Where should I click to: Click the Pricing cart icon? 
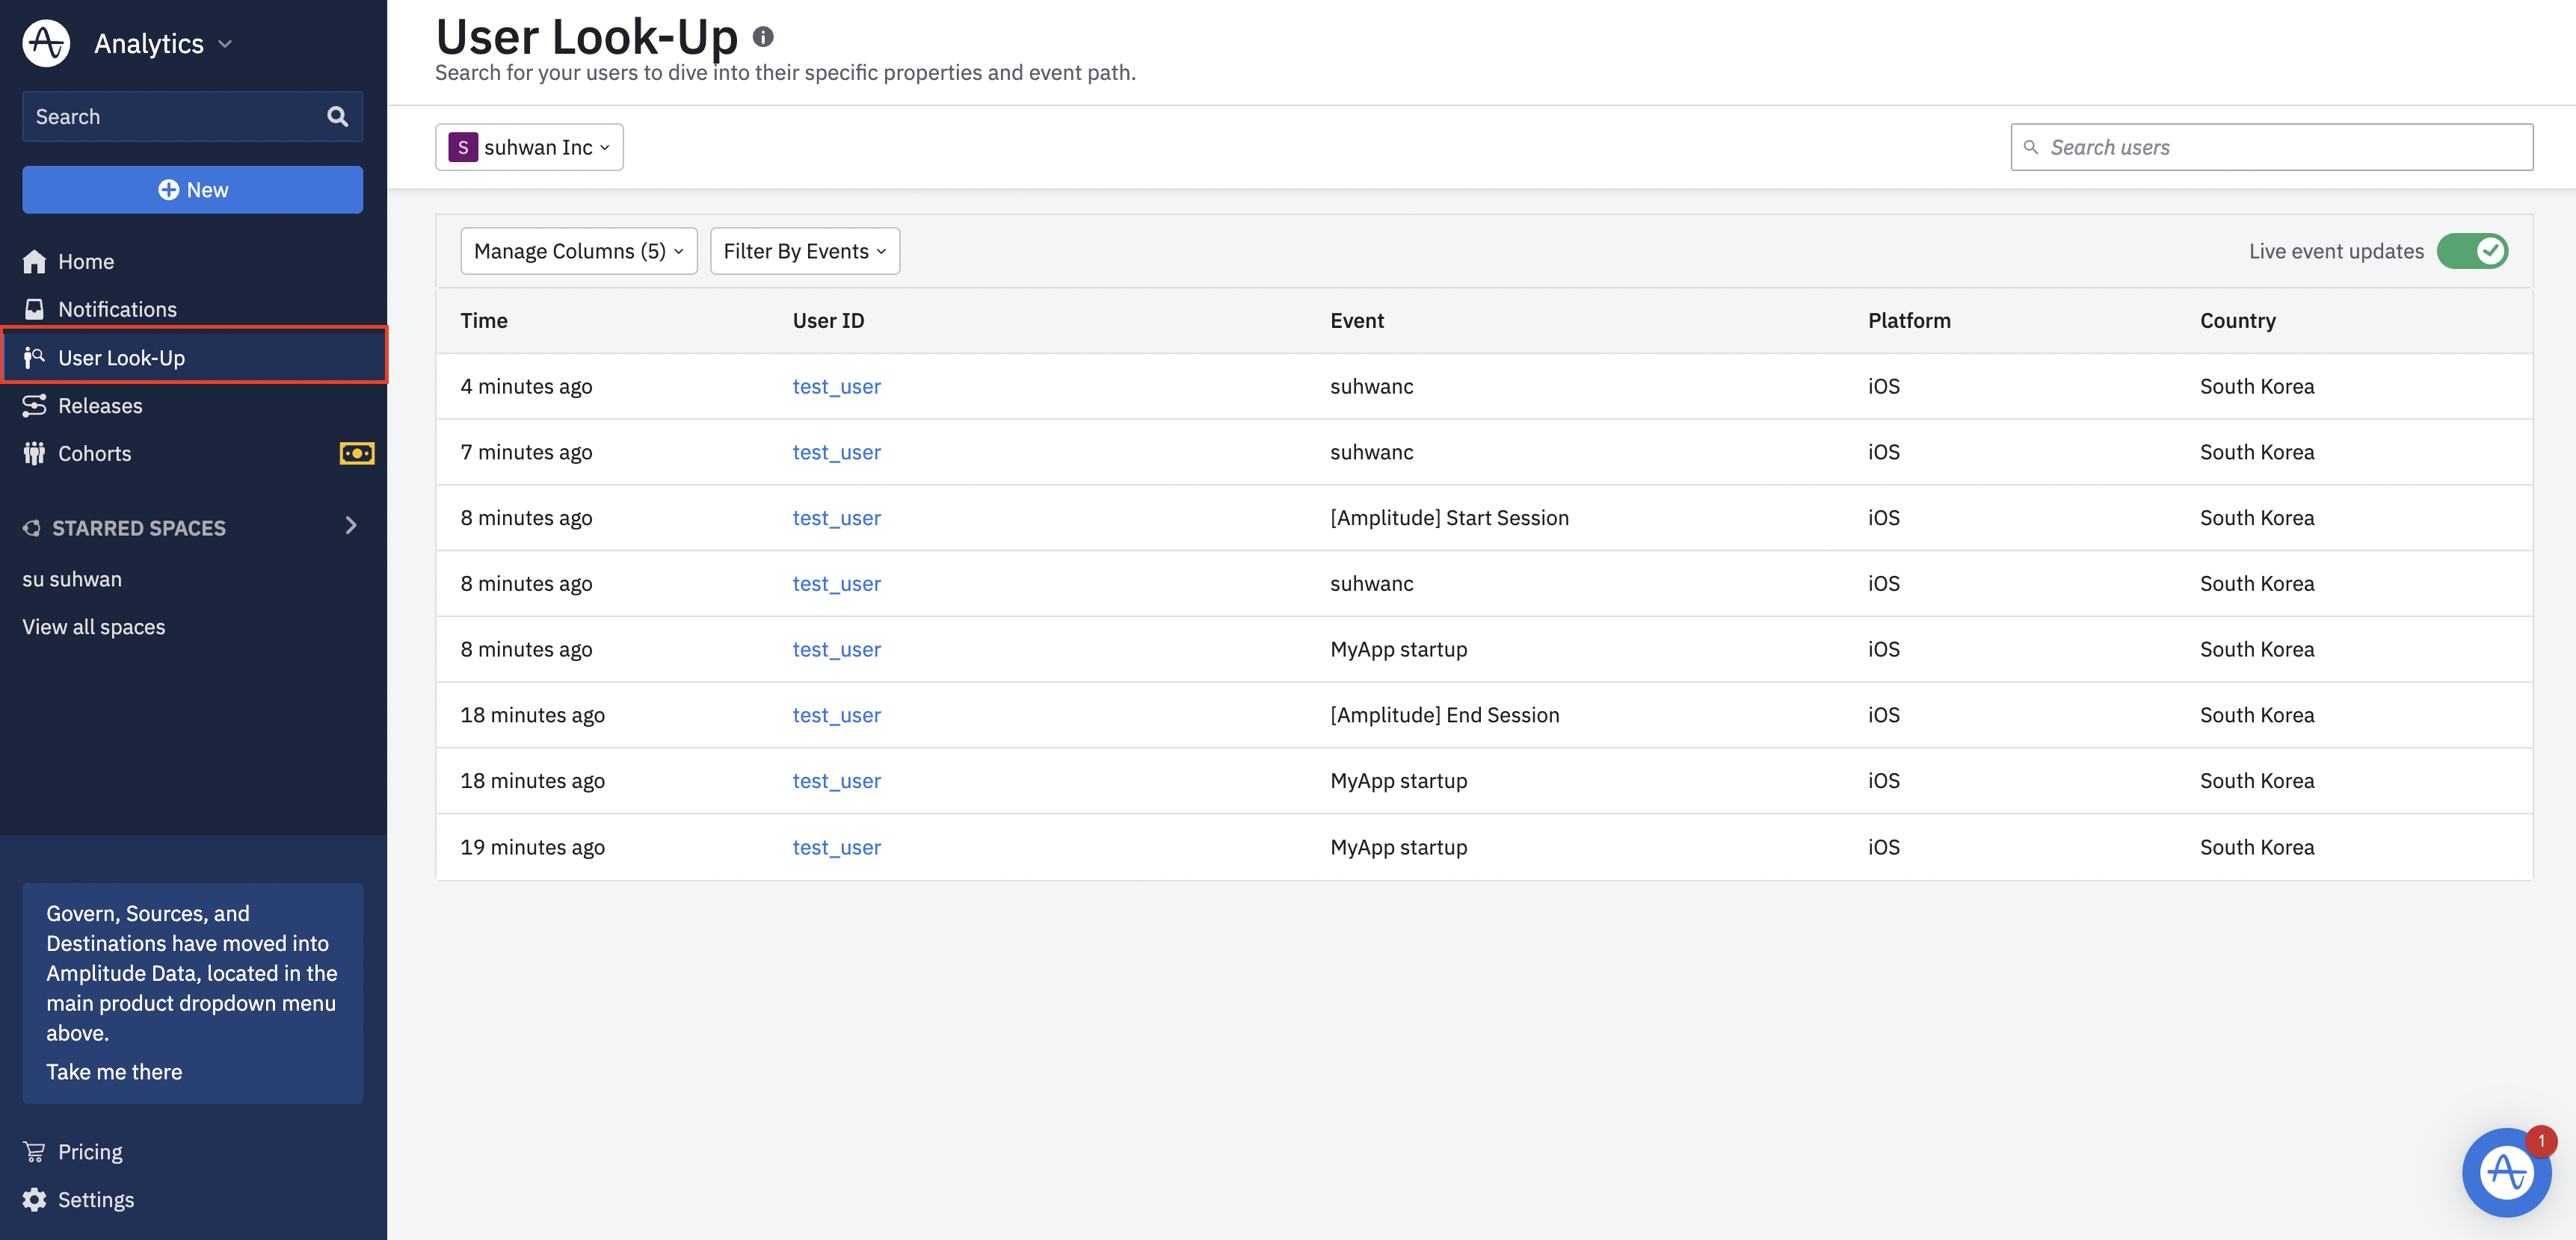click(35, 1152)
